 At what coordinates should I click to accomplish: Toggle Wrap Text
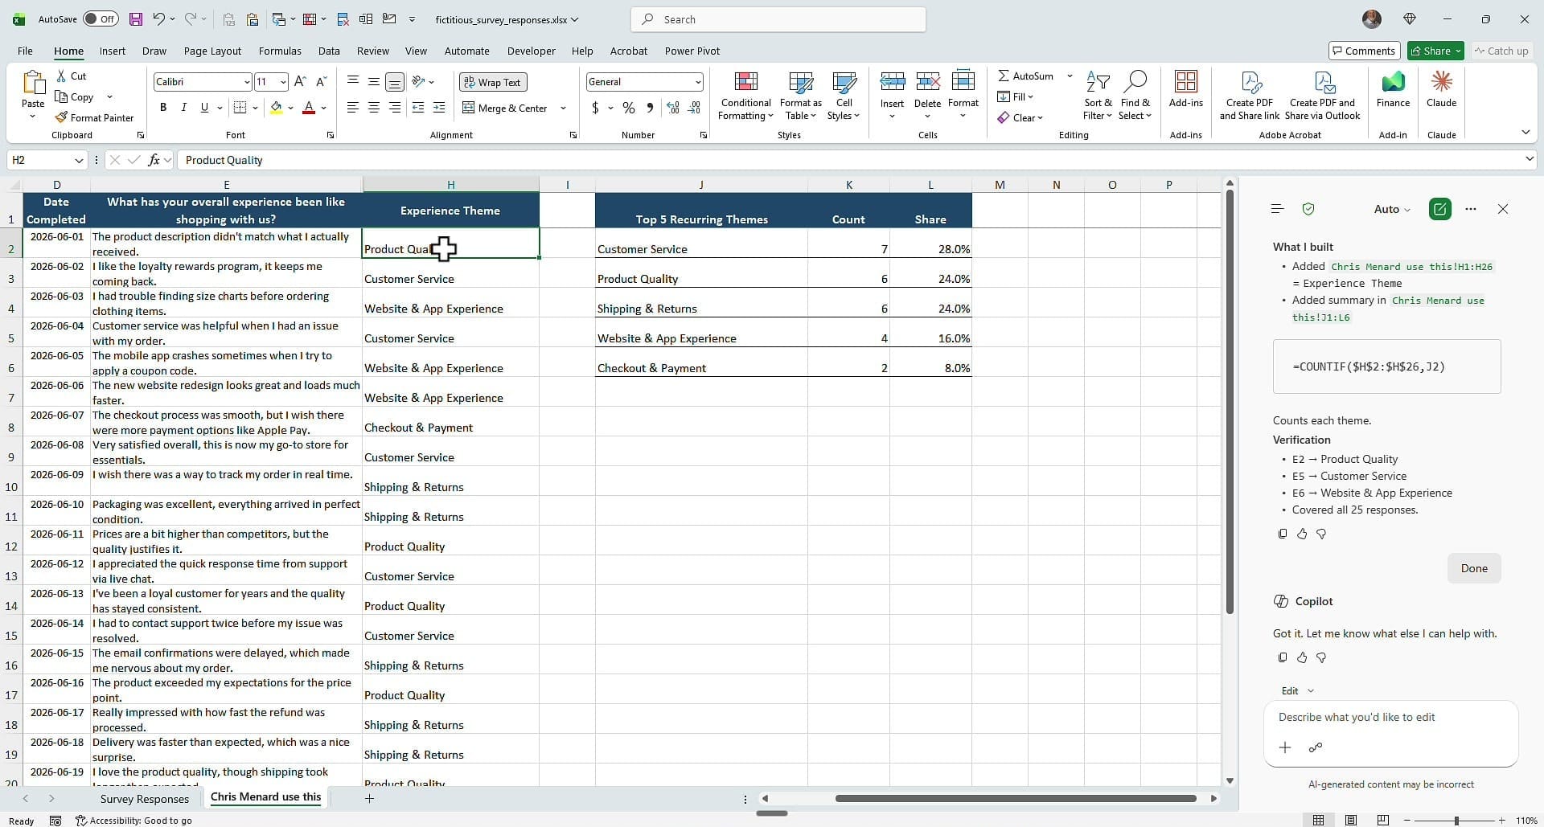tap(492, 82)
